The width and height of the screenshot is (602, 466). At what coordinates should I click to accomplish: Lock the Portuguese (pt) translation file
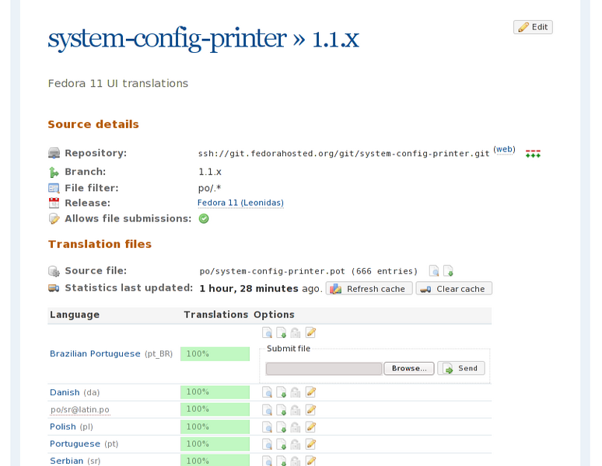pos(296,444)
